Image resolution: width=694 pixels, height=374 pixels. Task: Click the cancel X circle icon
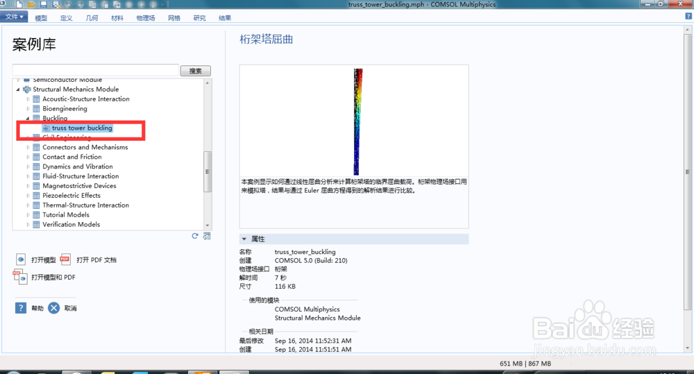point(53,307)
